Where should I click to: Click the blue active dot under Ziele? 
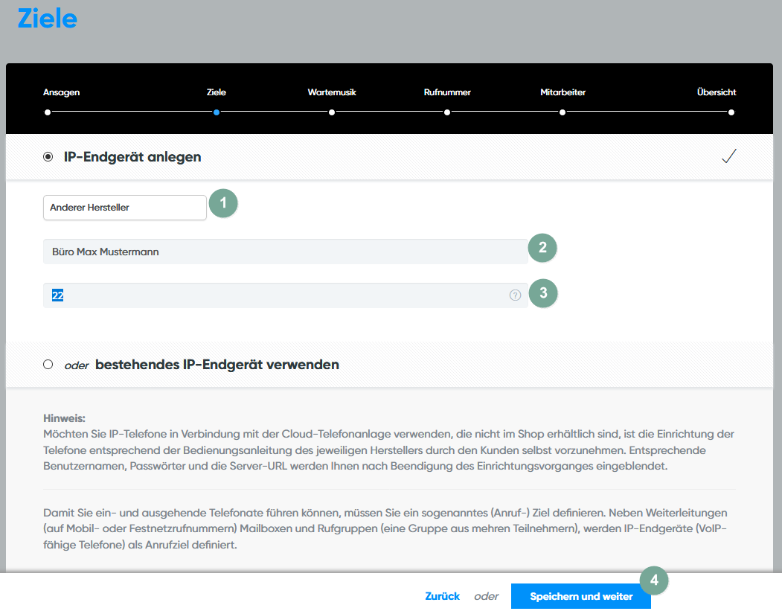216,112
